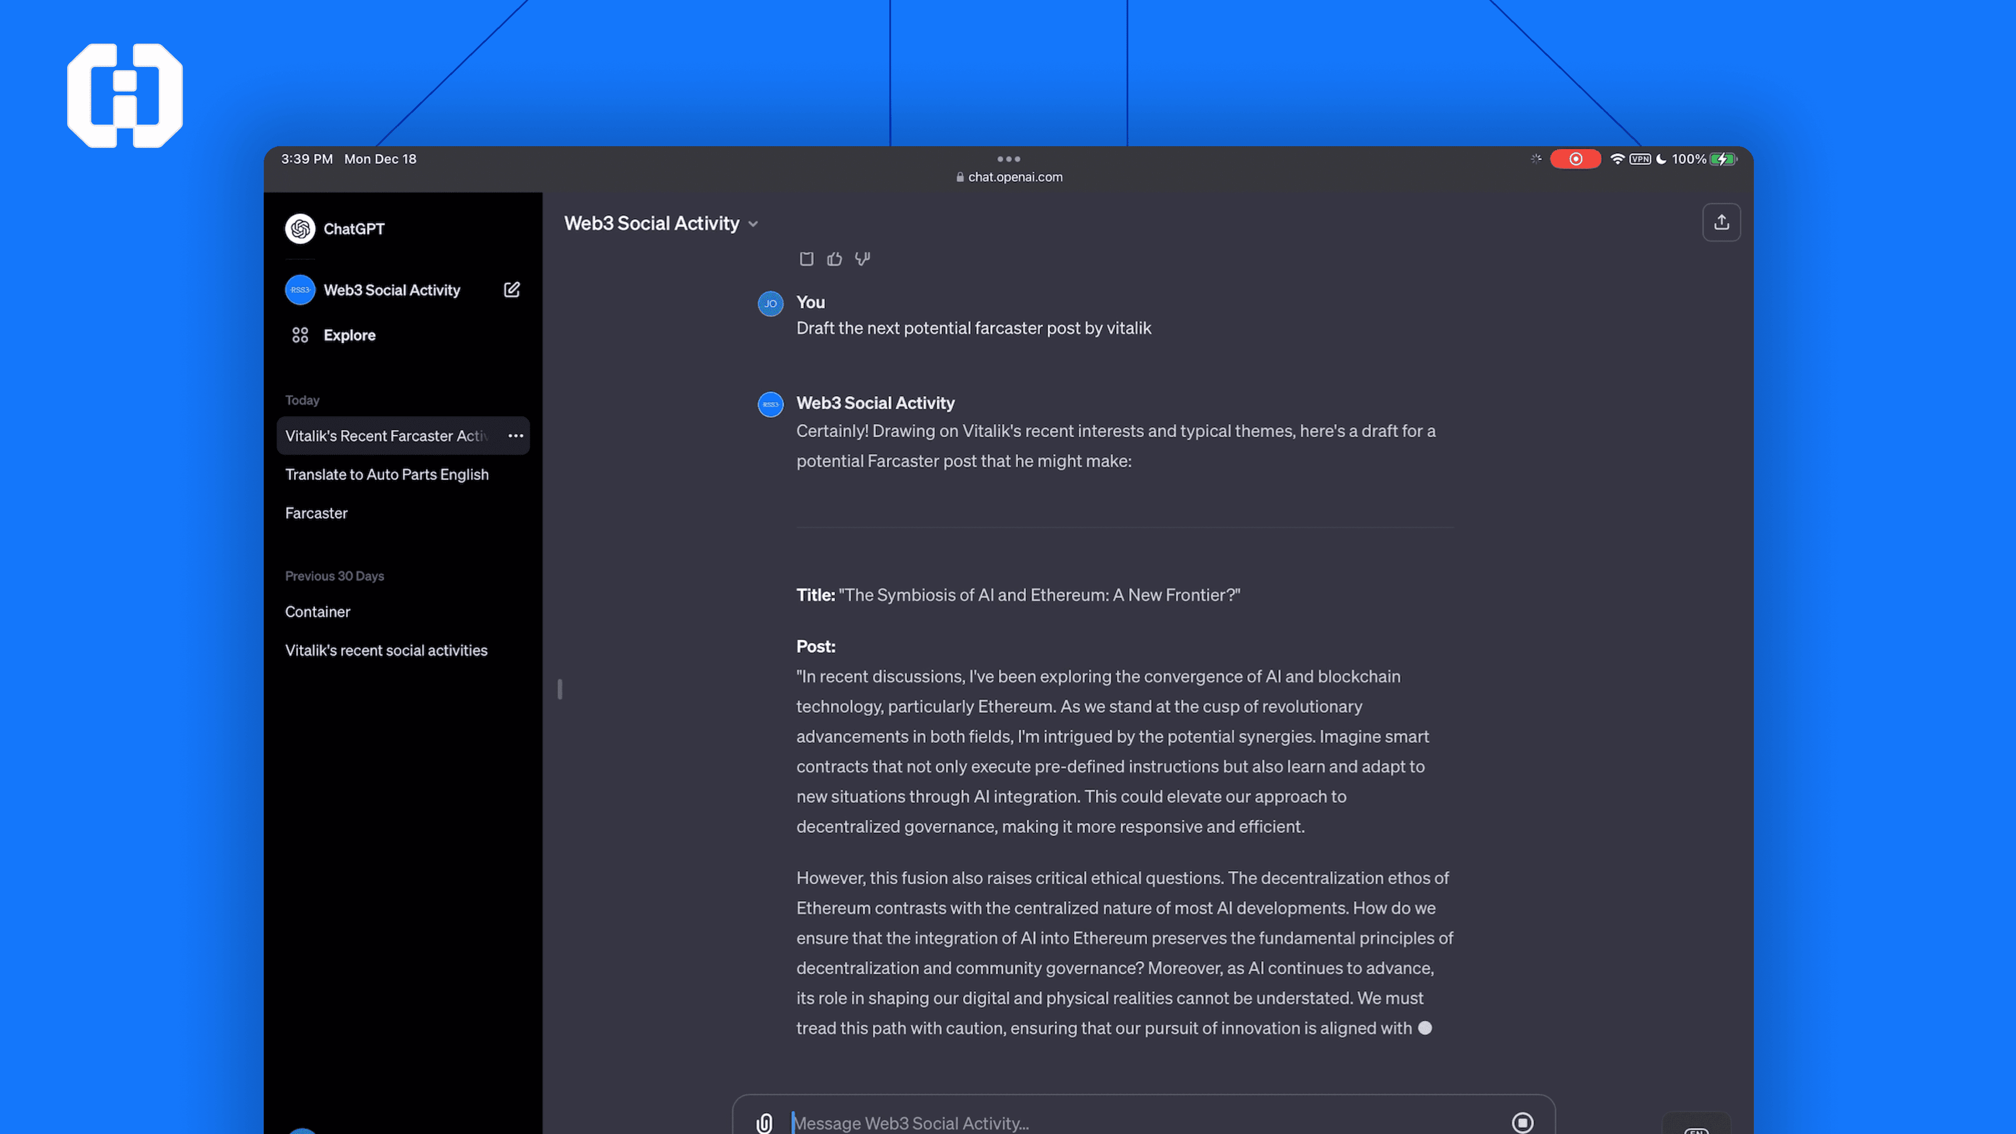The width and height of the screenshot is (2016, 1134).
Task: Select Explore in the sidebar
Action: [x=349, y=335]
